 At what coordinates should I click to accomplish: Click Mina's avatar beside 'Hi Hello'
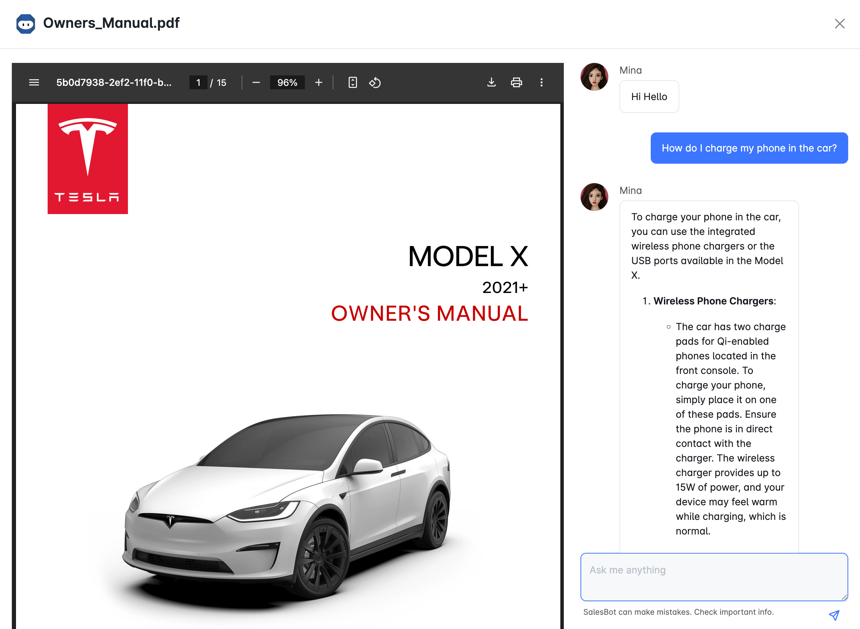(x=594, y=77)
